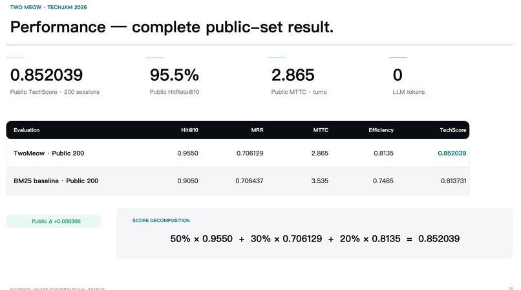Click the large 95.5% HitRate figure
The image size is (521, 290).
pyautogui.click(x=174, y=75)
